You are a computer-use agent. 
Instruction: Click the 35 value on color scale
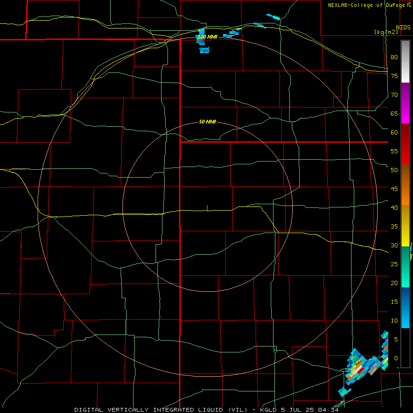tap(394, 227)
